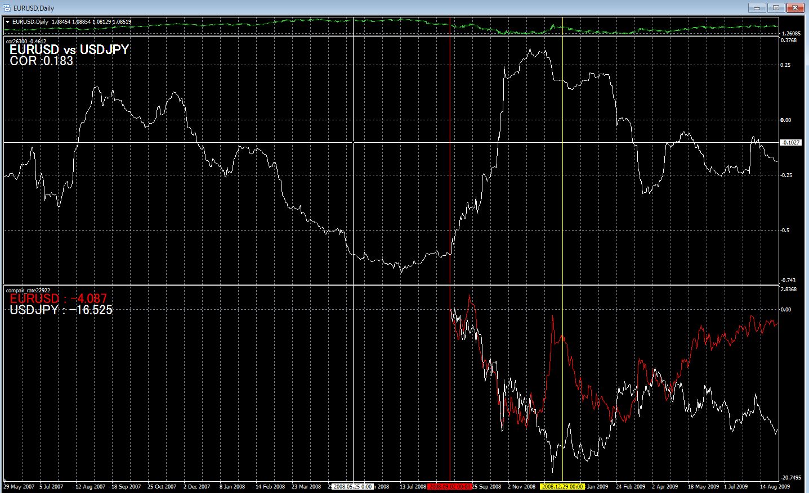Click the white 2008.05.25 date label
The width and height of the screenshot is (809, 493).
pos(352,486)
